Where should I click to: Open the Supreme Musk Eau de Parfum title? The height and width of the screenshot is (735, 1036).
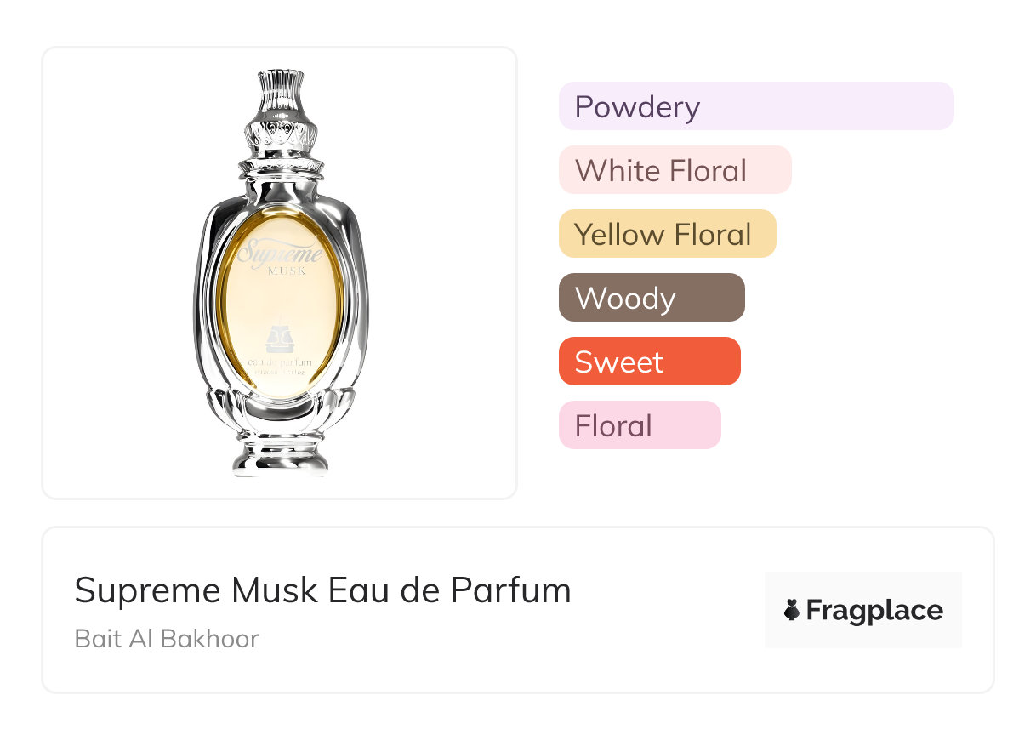[x=322, y=590]
